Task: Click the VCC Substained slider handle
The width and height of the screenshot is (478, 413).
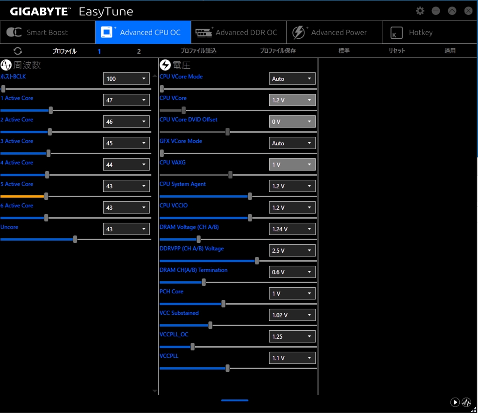Action: pyautogui.click(x=211, y=326)
